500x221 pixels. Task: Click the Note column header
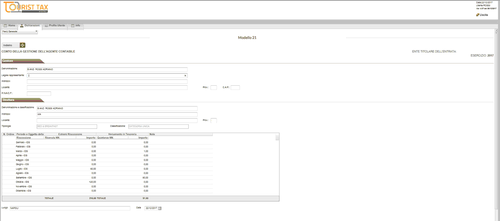(x=180, y=134)
